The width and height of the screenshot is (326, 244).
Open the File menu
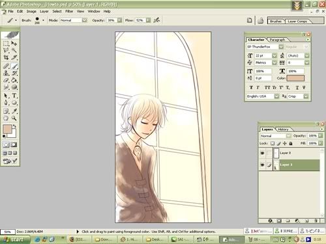coord(10,11)
